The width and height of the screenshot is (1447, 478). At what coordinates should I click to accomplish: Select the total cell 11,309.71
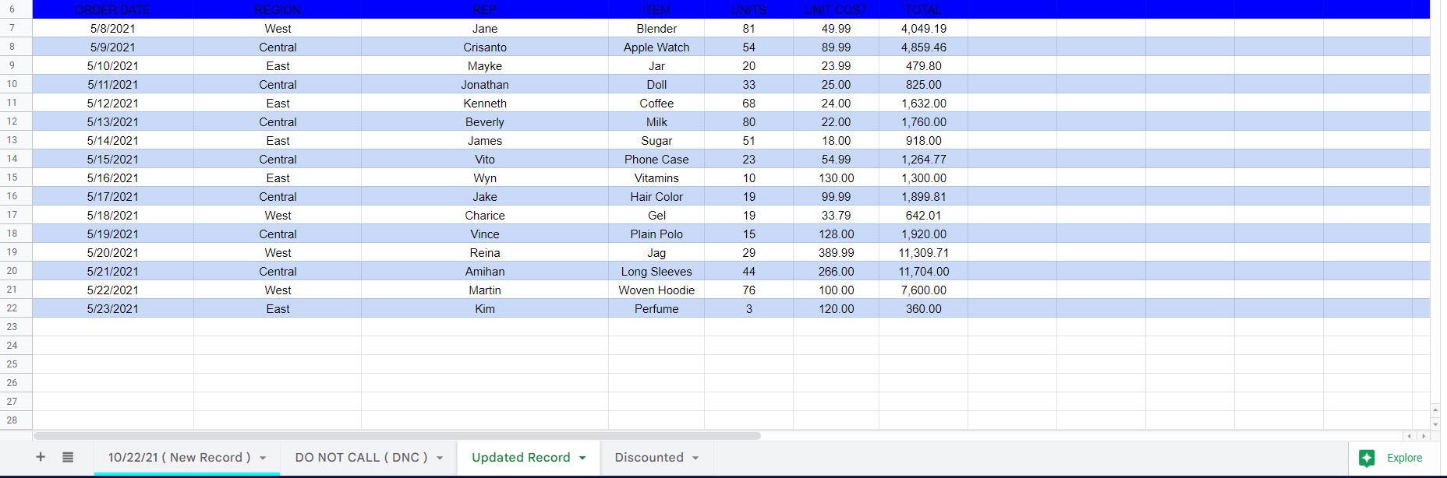924,252
